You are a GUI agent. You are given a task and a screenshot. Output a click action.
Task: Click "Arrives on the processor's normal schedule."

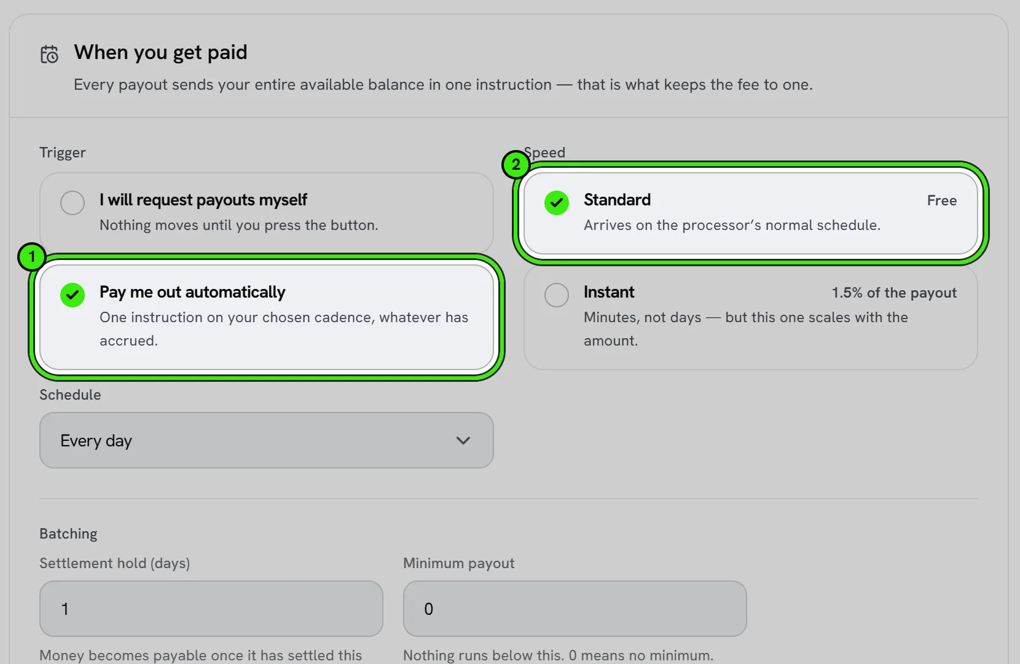(x=732, y=225)
